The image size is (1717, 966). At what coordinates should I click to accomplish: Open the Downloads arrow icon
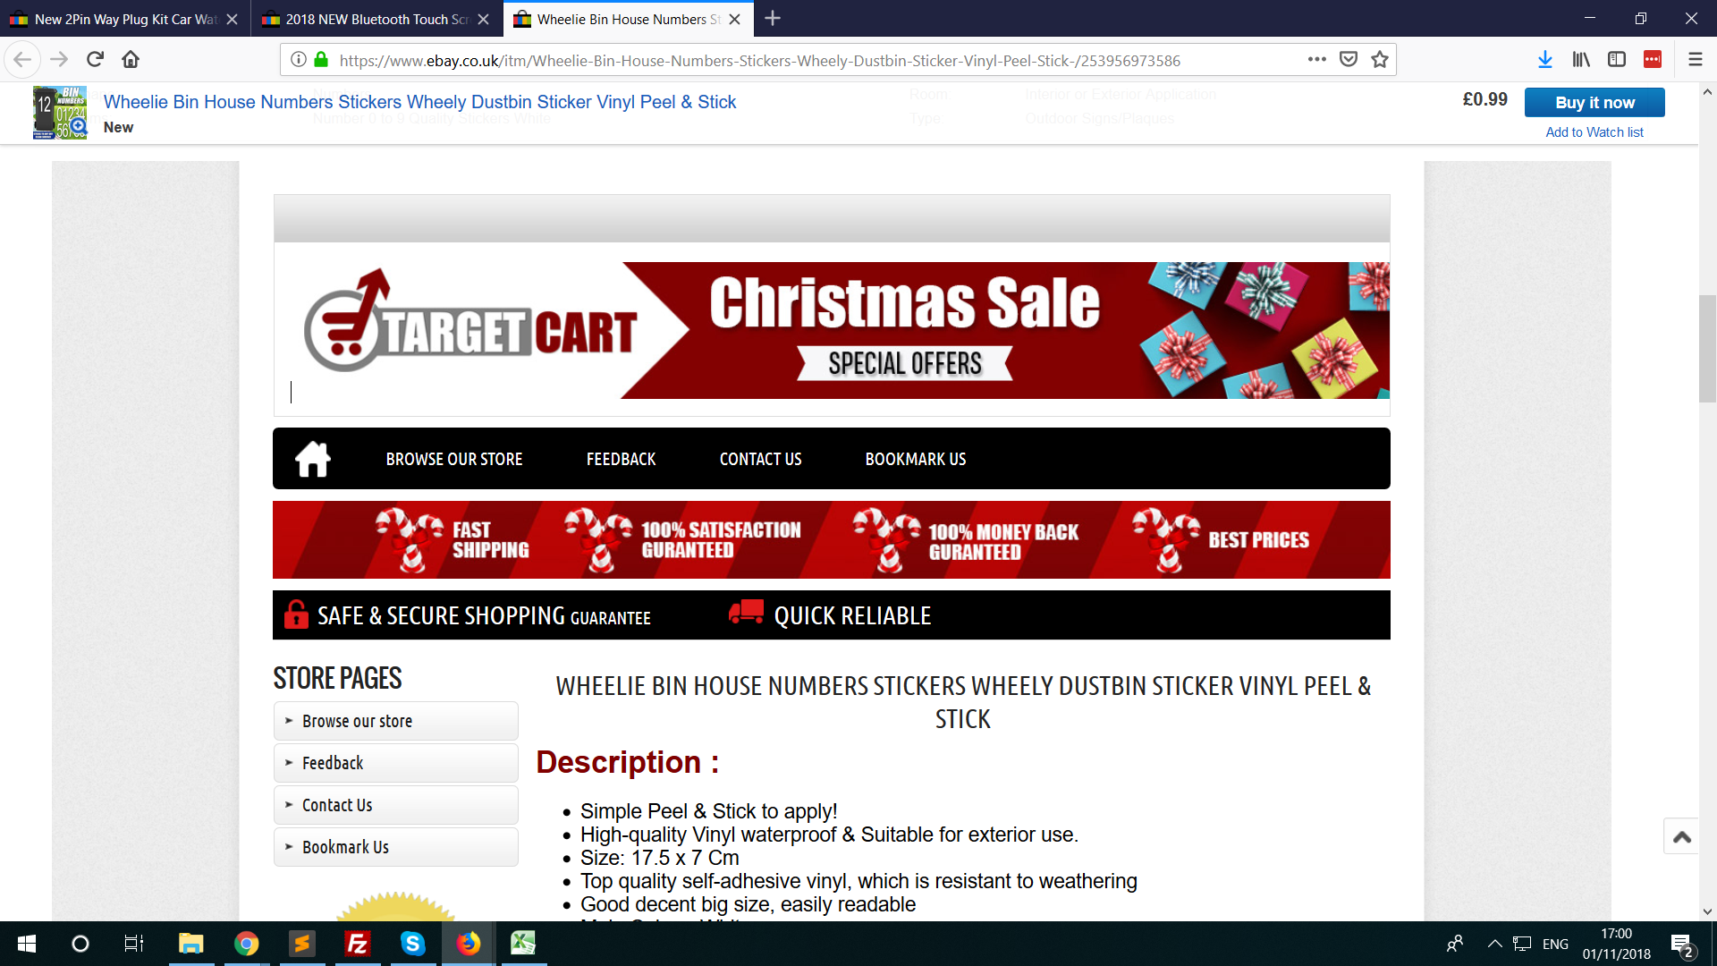click(1544, 60)
